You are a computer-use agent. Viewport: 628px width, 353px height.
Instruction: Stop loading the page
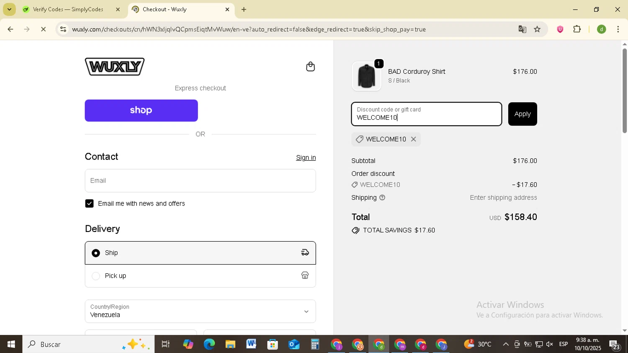(43, 29)
